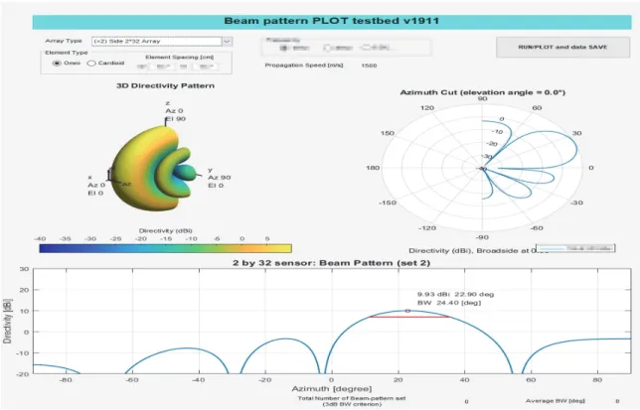Click the 'Azimuth Cut (elevation angle = 0.0°)' title
The width and height of the screenshot is (640, 410).
482,92
